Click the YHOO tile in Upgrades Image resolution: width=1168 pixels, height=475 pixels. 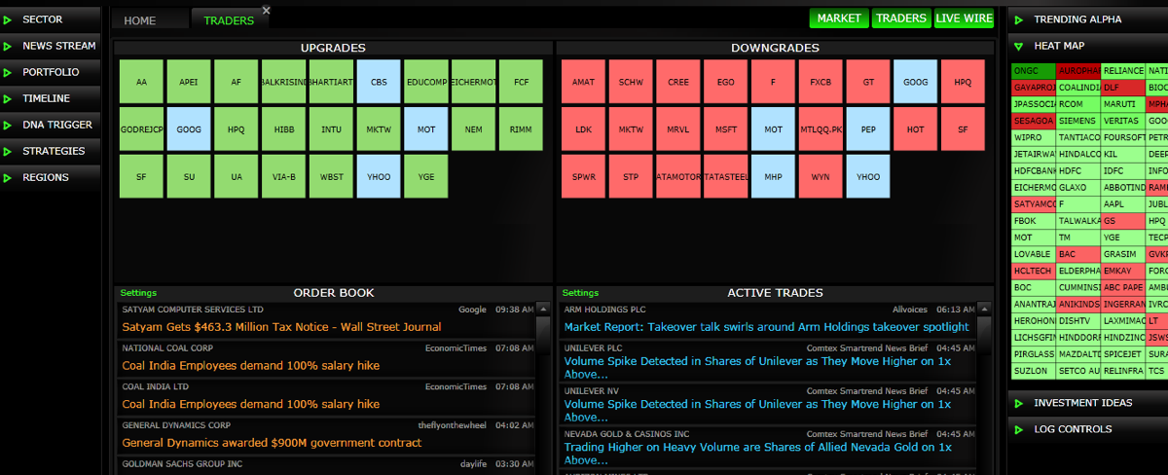point(380,176)
